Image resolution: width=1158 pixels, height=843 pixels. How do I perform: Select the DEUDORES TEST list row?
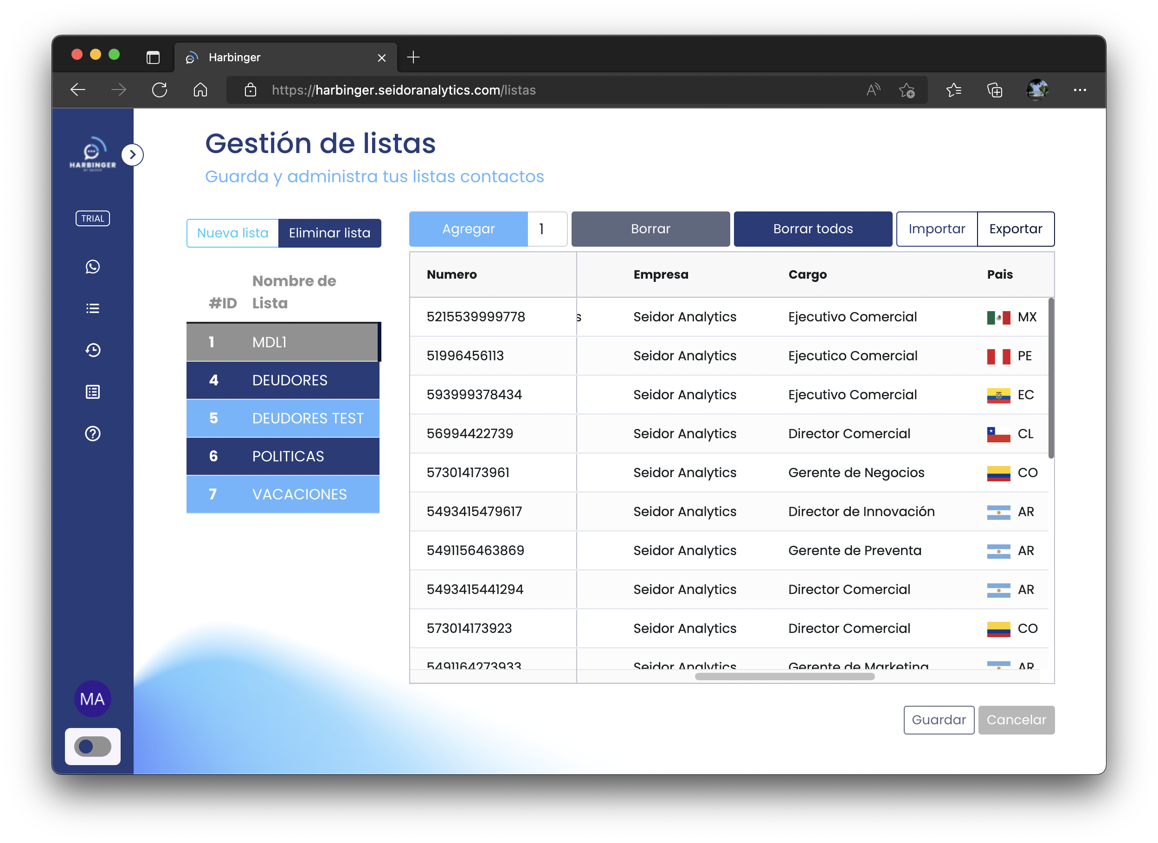283,418
